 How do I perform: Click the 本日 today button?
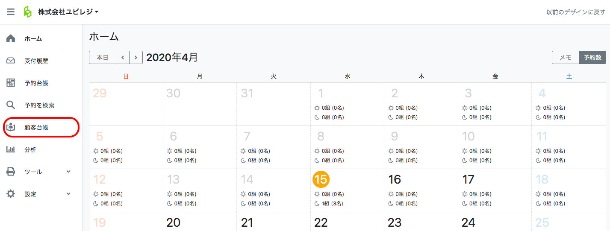click(103, 57)
